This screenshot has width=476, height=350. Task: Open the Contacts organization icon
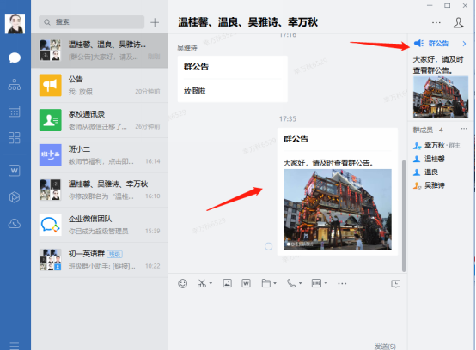15,85
